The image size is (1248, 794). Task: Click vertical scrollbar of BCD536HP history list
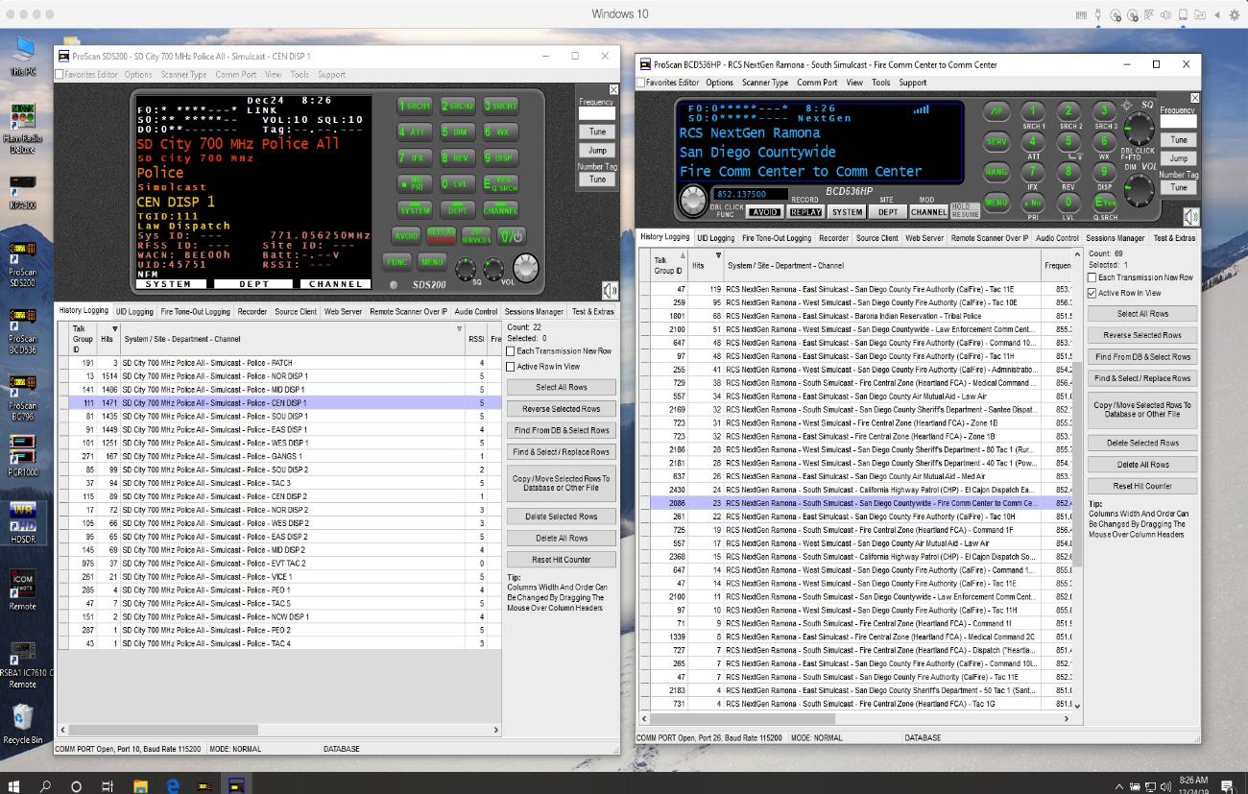click(1076, 480)
